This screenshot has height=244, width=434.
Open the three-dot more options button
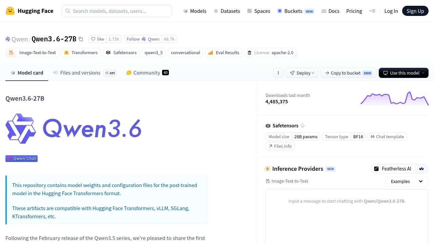278,73
